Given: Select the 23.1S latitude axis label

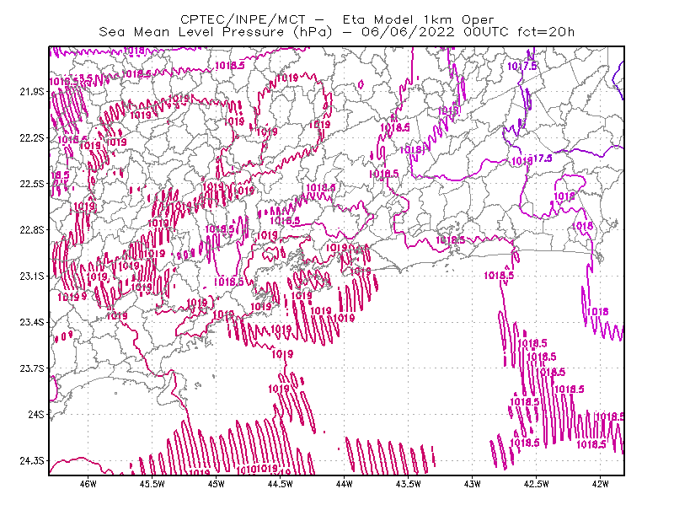Looking at the screenshot, I should 32,276.
